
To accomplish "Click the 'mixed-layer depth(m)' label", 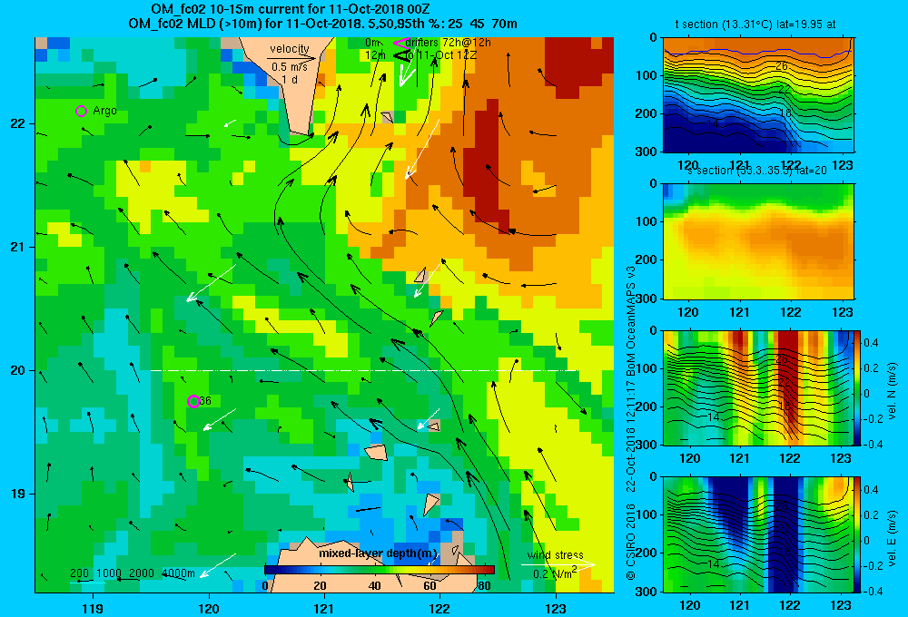I will (x=378, y=553).
